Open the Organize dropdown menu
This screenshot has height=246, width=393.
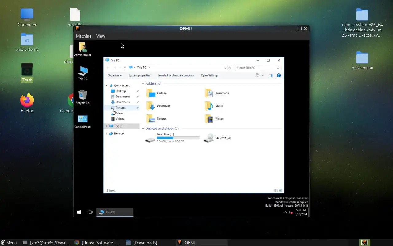115,75
